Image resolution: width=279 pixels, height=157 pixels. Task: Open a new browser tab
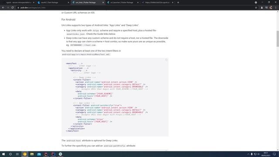[x=178, y=3]
